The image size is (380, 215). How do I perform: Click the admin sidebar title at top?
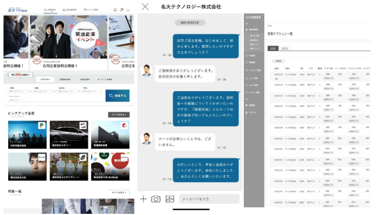(253, 18)
